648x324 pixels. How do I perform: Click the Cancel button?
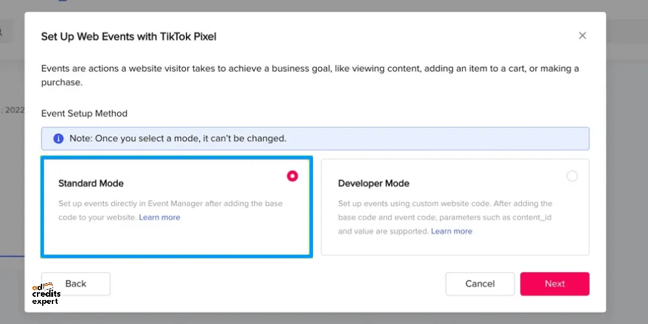480,284
